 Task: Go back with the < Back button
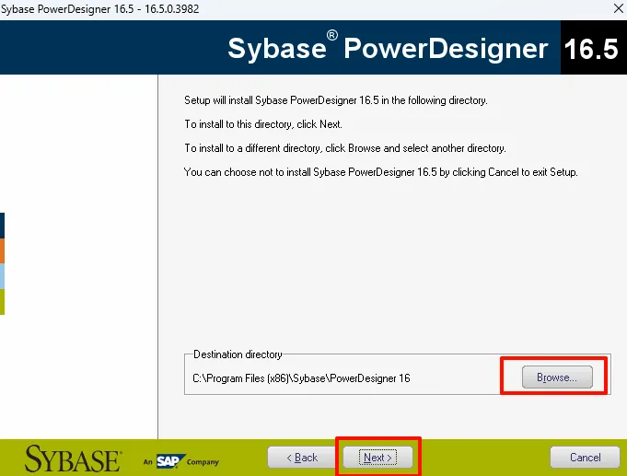(x=302, y=458)
